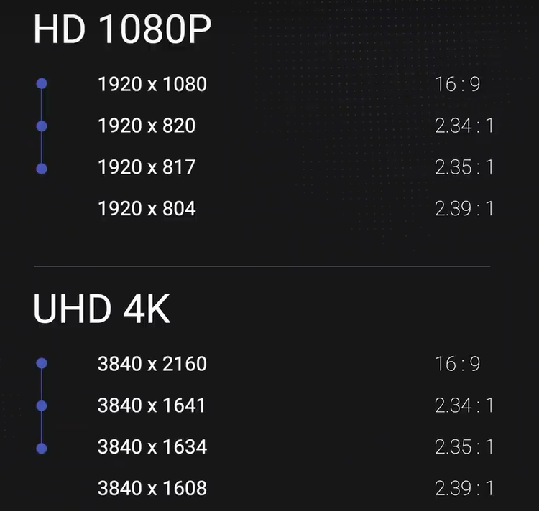Select the 1920 x 1080 resolution text
Image resolution: width=539 pixels, height=511 pixels.
click(x=152, y=84)
